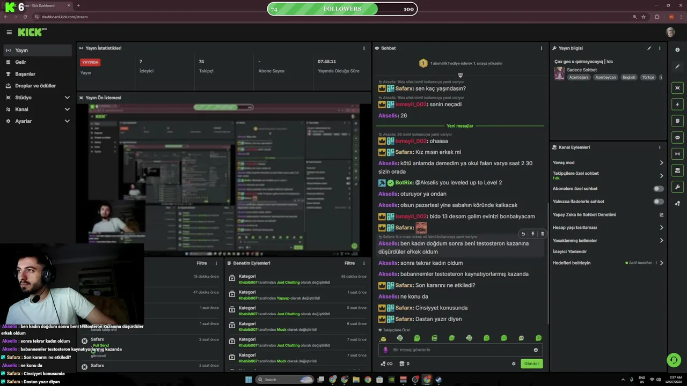Open Kanal Eylemleri three-dot menu
687x386 pixels.
point(660,147)
